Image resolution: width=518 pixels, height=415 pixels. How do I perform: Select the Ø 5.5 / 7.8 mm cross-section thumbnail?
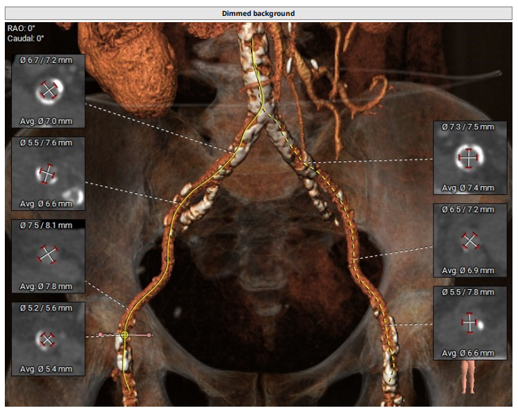click(469, 323)
